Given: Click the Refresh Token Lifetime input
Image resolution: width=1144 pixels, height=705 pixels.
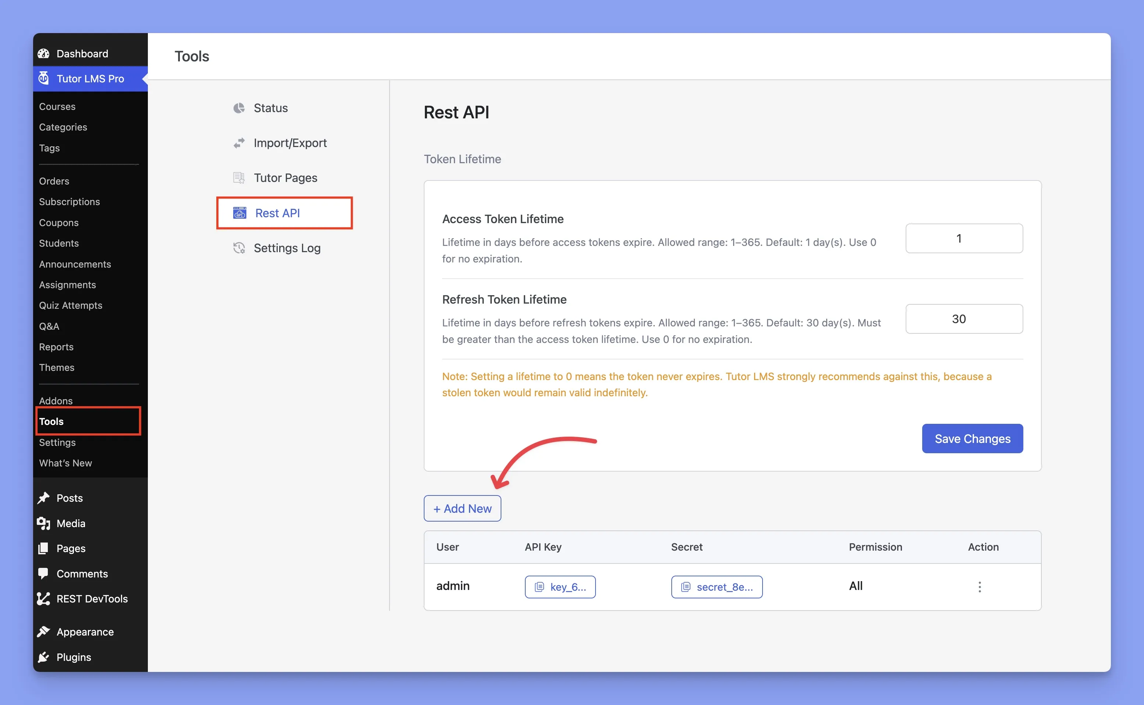Looking at the screenshot, I should click(x=964, y=319).
